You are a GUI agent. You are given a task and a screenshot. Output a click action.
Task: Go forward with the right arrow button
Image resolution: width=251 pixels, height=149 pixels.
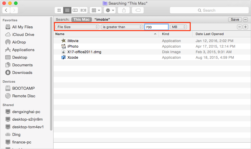[x=14, y=11]
